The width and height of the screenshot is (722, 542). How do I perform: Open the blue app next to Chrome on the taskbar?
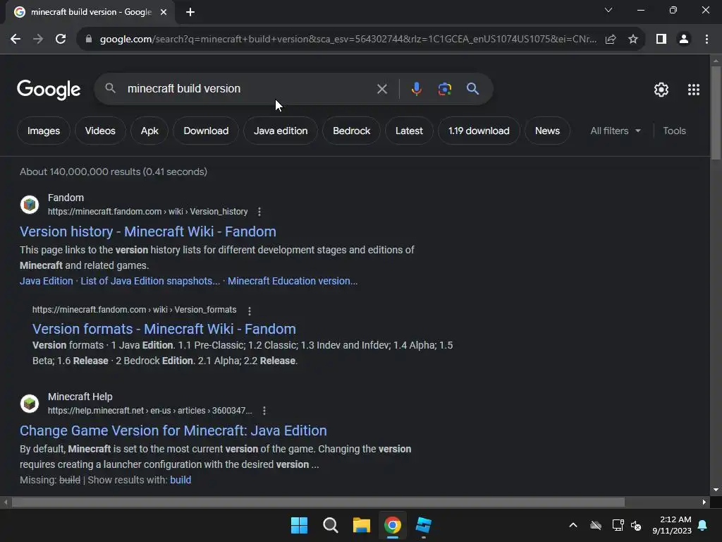click(x=424, y=525)
